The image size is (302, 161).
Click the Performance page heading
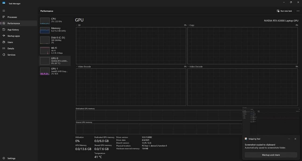(47, 11)
